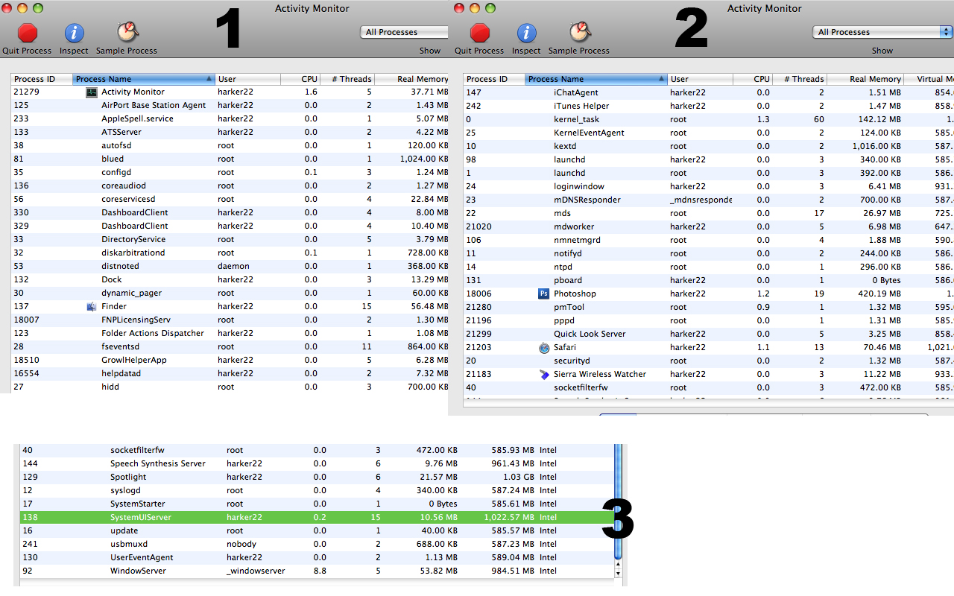
Task: Sort by CPU column in window 2
Action: pyautogui.click(x=753, y=79)
